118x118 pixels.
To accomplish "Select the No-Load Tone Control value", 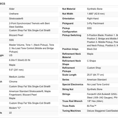I will pyautogui.click(x=98, y=84).
